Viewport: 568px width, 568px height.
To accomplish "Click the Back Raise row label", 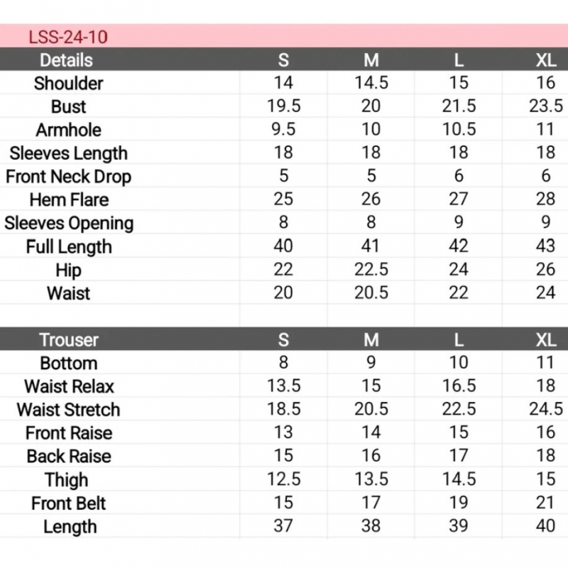I will coord(69,457).
